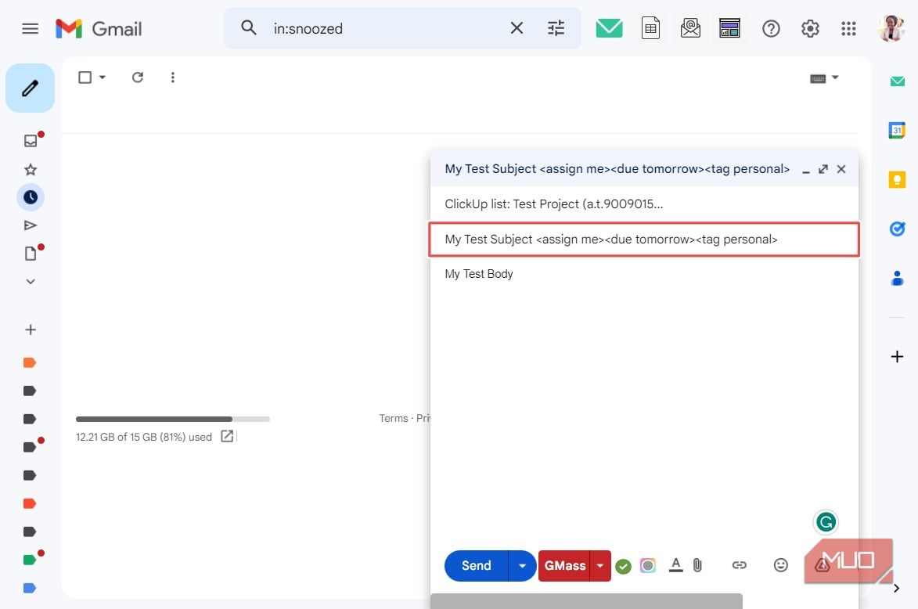Image resolution: width=918 pixels, height=609 pixels.
Task: Attach files with the paperclip icon
Action: pyautogui.click(x=697, y=565)
